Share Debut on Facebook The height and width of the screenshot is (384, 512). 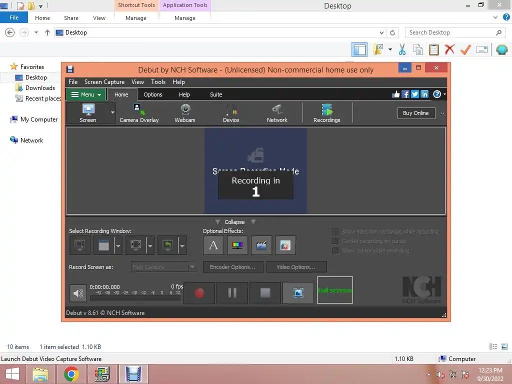[x=405, y=94]
